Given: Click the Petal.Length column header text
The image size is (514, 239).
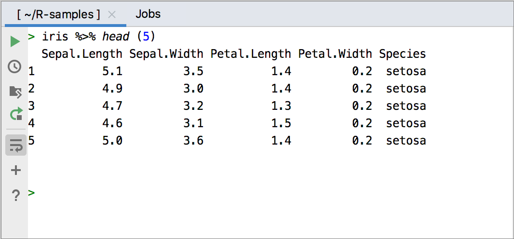Looking at the screenshot, I should [x=251, y=53].
